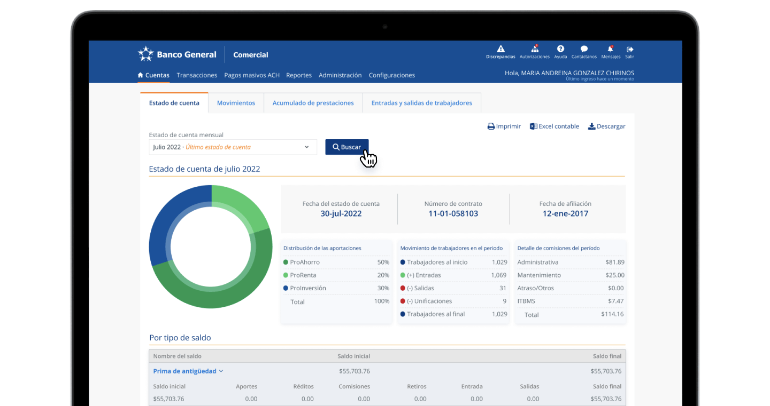Image resolution: width=770 pixels, height=406 pixels.
Task: Click the Buscar button
Action: pyautogui.click(x=346, y=147)
